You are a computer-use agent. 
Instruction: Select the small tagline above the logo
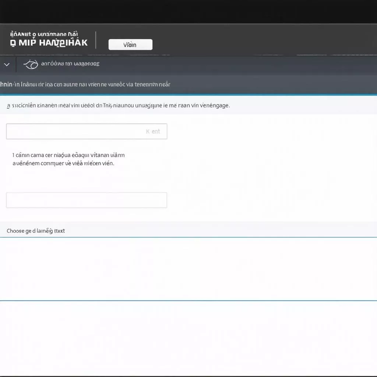pyautogui.click(x=44, y=34)
